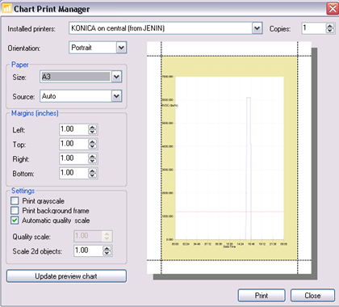This screenshot has height=307, width=339.
Task: Click the chart print preview page
Action: pyautogui.click(x=229, y=158)
